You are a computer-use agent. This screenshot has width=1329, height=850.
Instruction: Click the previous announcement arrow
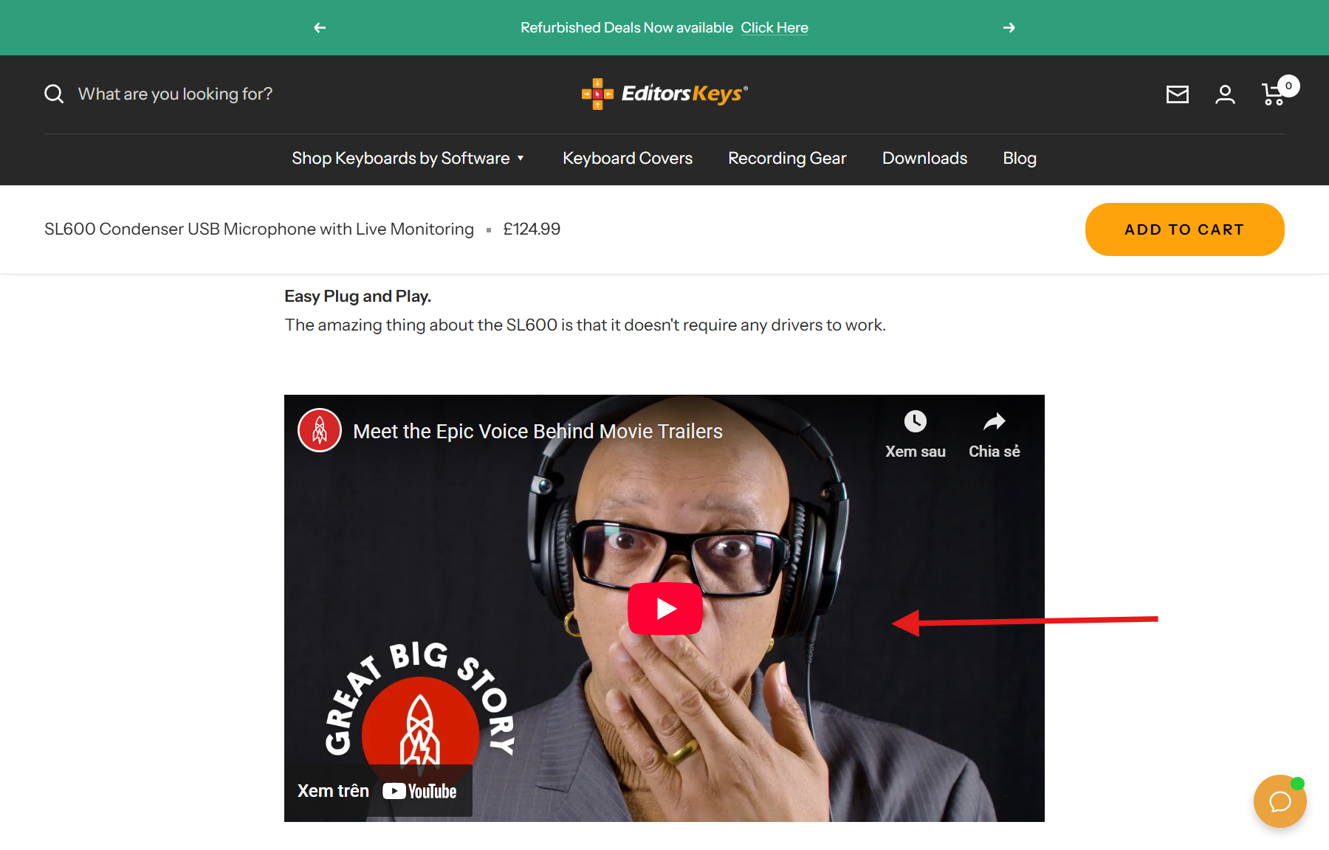click(320, 28)
